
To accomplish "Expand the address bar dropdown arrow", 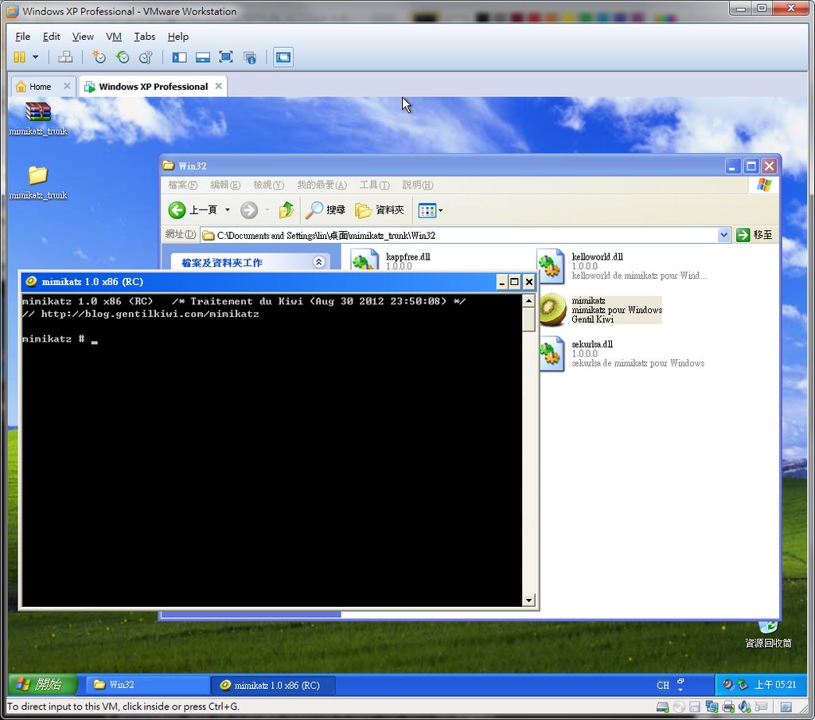I will [x=723, y=235].
